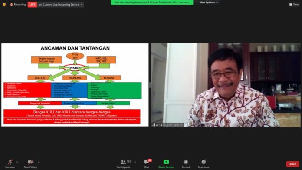This screenshot has height=170, width=302.
Task: Open the Participants panel
Action: point(124,164)
